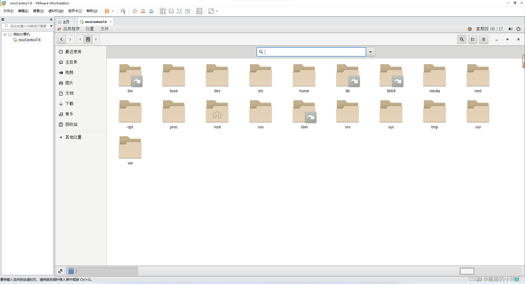Click the path bar right arrow

coord(96,39)
